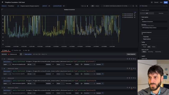Toggle Instant switch for query B
Screen dimensions: 169x95
[81, 74]
